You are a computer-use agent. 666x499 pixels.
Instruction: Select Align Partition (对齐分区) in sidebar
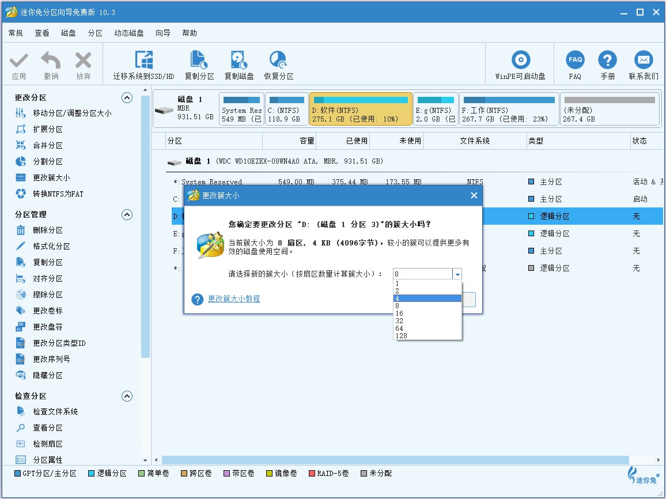tap(48, 278)
